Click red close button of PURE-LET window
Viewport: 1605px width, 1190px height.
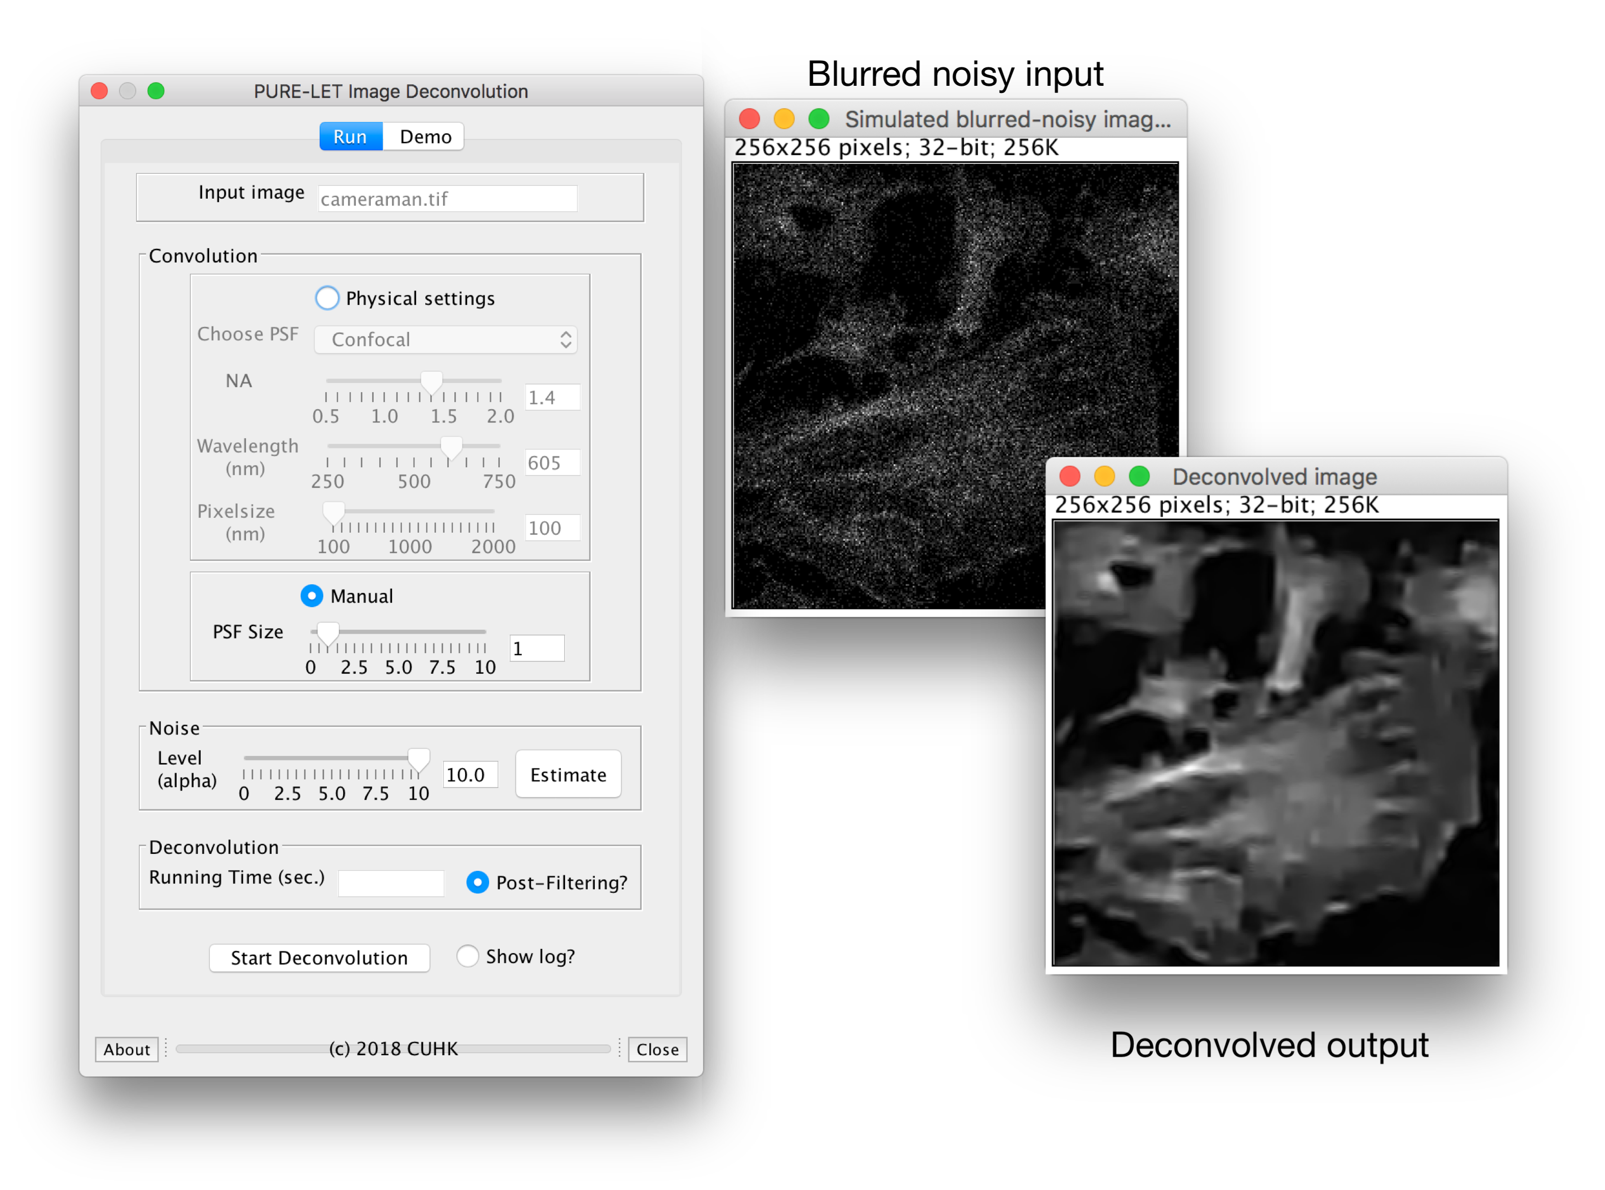coord(100,91)
